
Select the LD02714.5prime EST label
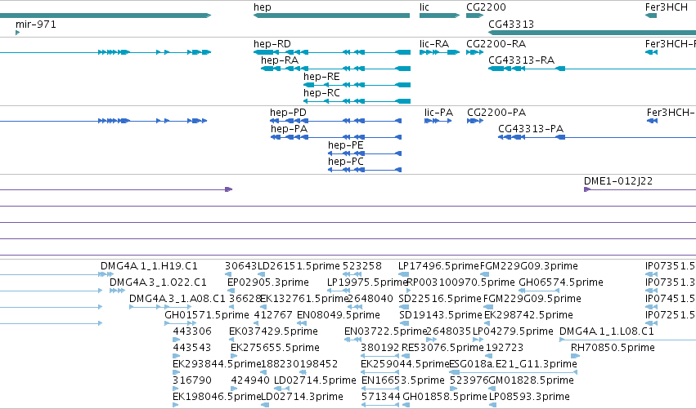coord(315,381)
